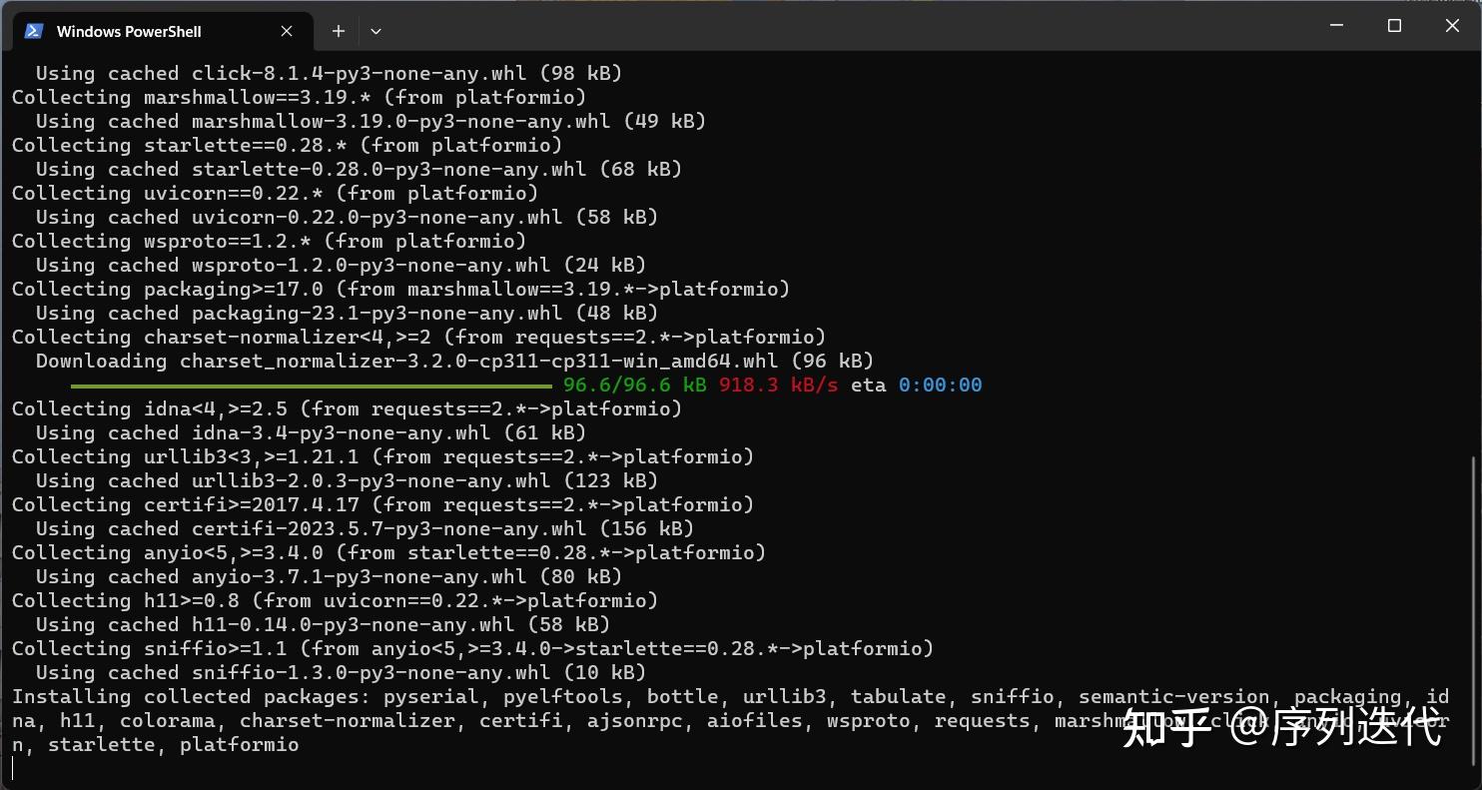Screen dimensions: 1482x790
Task: Click the green download progress bar
Action: [312, 386]
